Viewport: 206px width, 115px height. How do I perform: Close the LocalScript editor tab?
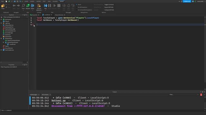(51, 15)
